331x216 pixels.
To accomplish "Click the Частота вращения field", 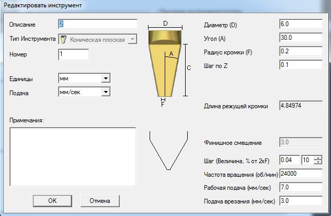I will (x=301, y=174).
